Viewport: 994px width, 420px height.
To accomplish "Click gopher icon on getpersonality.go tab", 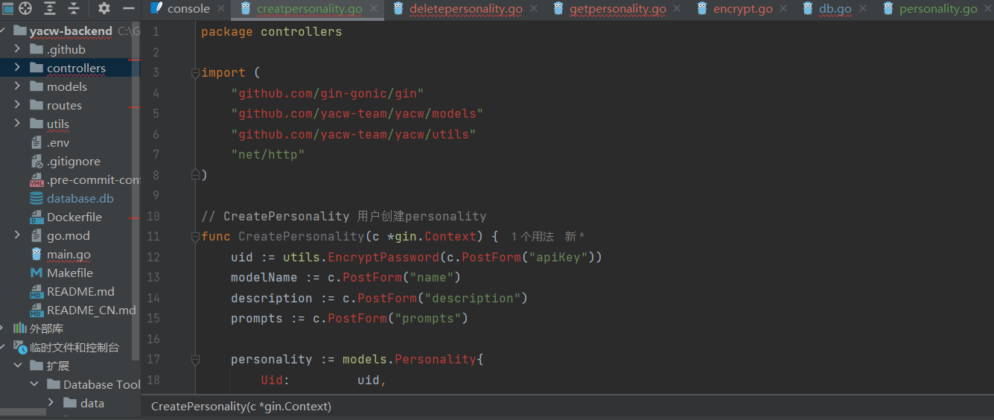I will coord(558,9).
